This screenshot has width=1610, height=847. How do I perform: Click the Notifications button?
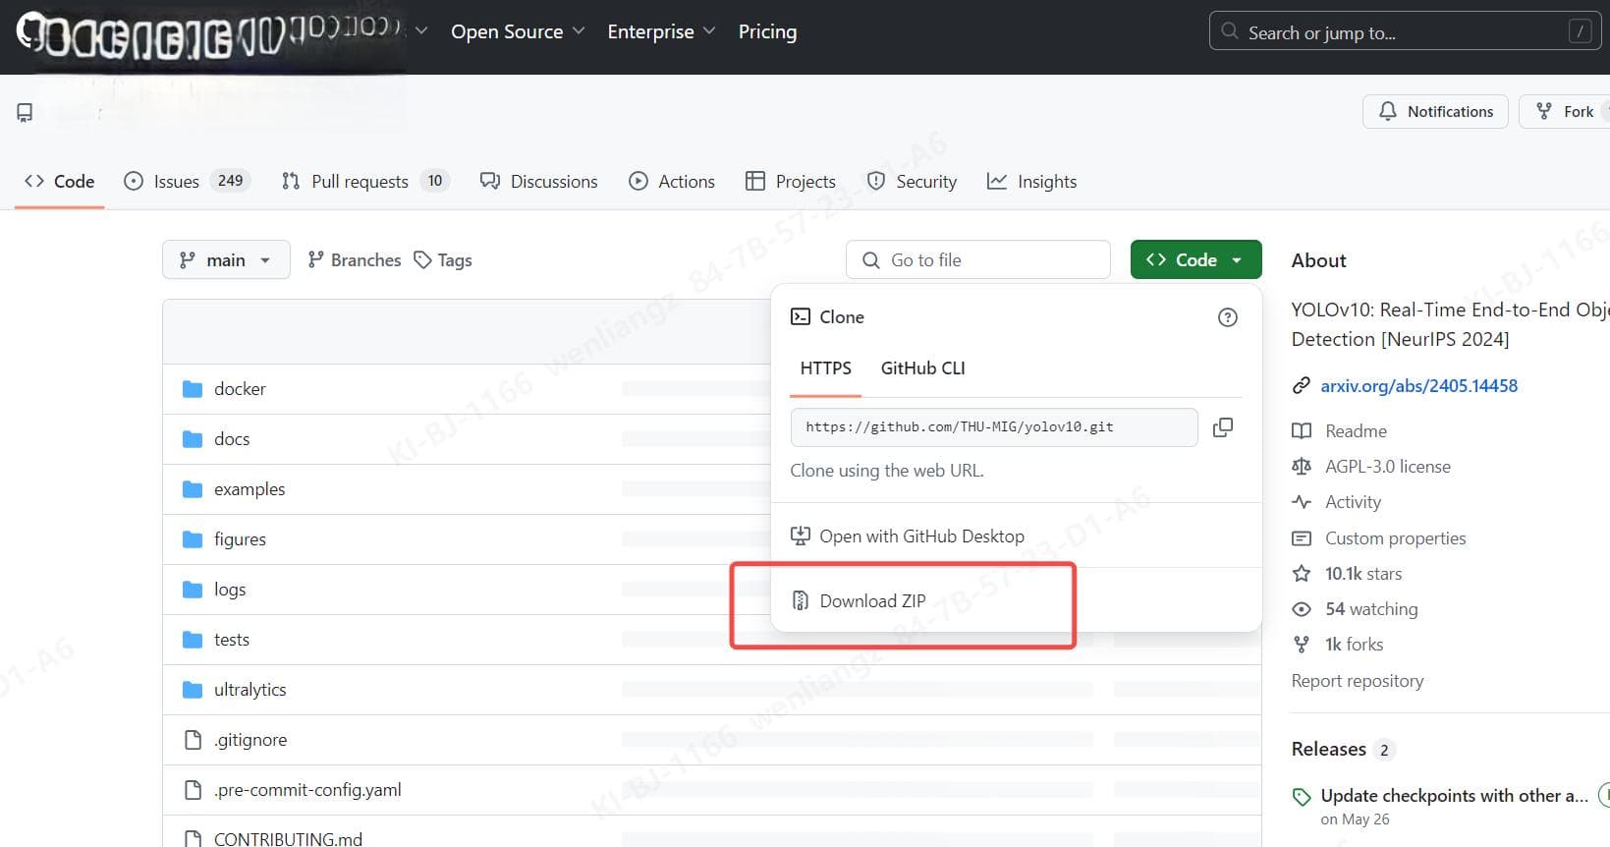(1435, 111)
